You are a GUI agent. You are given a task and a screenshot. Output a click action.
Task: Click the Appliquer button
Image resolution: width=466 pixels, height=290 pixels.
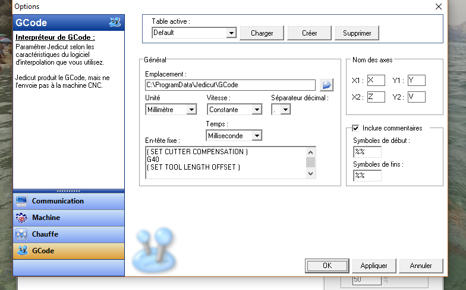click(374, 266)
